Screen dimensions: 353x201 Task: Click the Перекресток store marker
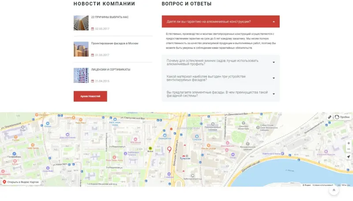[x=165, y=136]
